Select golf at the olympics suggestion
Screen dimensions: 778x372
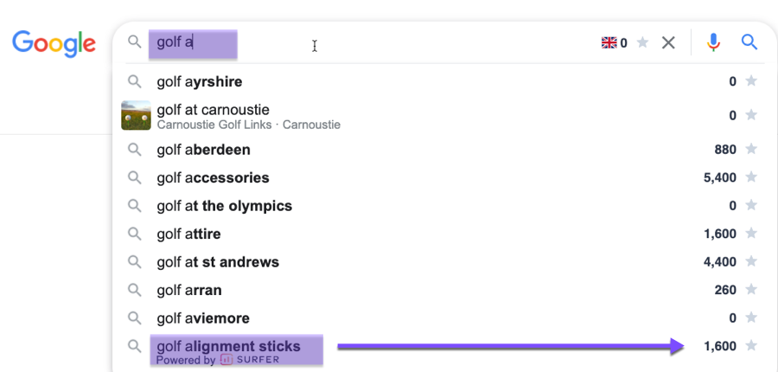224,206
